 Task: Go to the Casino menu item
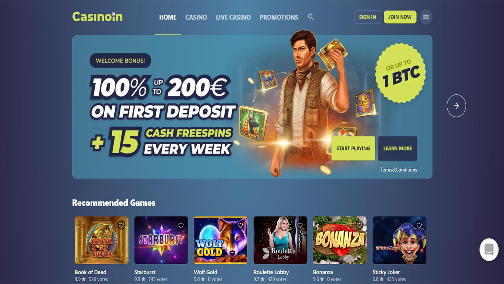click(x=196, y=17)
